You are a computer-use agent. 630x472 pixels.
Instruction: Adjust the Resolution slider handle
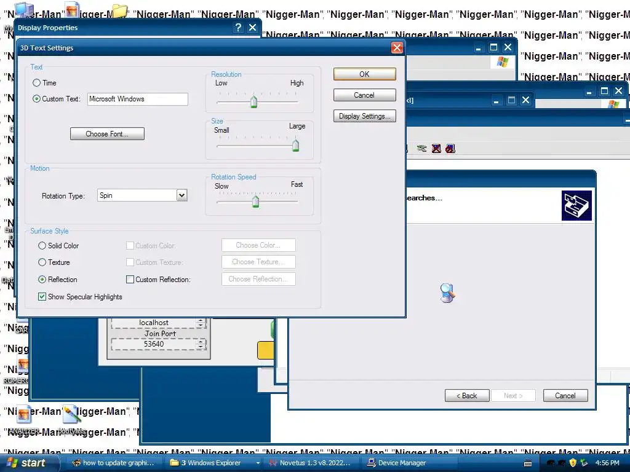[x=253, y=102]
